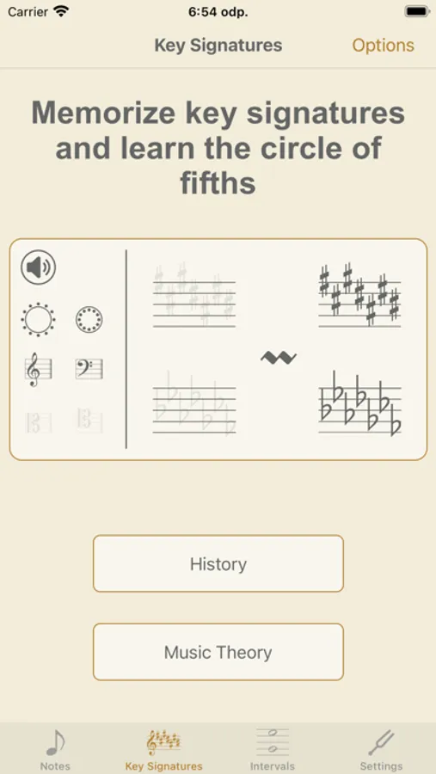Open the Settings tab with tuning fork
The height and width of the screenshot is (774, 436).
[x=381, y=750]
